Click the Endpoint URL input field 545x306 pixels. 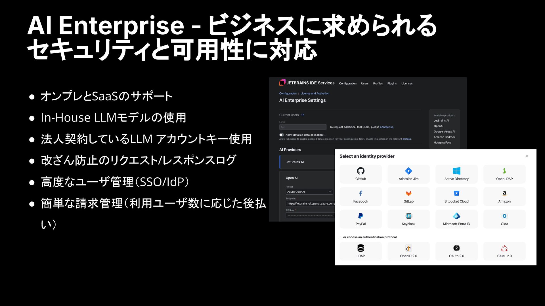coord(310,203)
